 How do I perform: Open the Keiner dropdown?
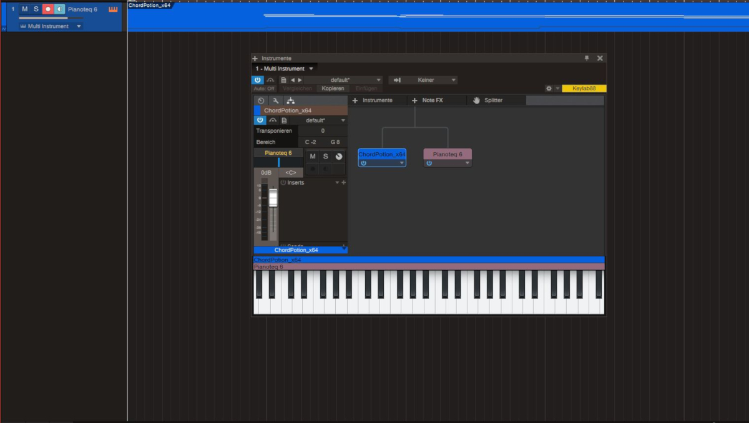[430, 80]
